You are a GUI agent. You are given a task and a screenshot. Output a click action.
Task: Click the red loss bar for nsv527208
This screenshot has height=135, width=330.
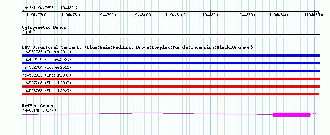(x=171, y=87)
